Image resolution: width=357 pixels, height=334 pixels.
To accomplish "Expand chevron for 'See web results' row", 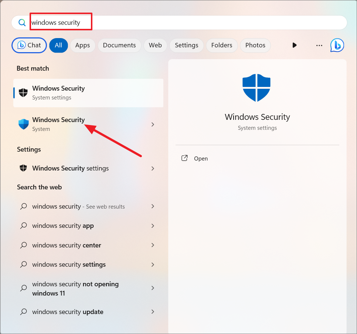I will point(153,206).
